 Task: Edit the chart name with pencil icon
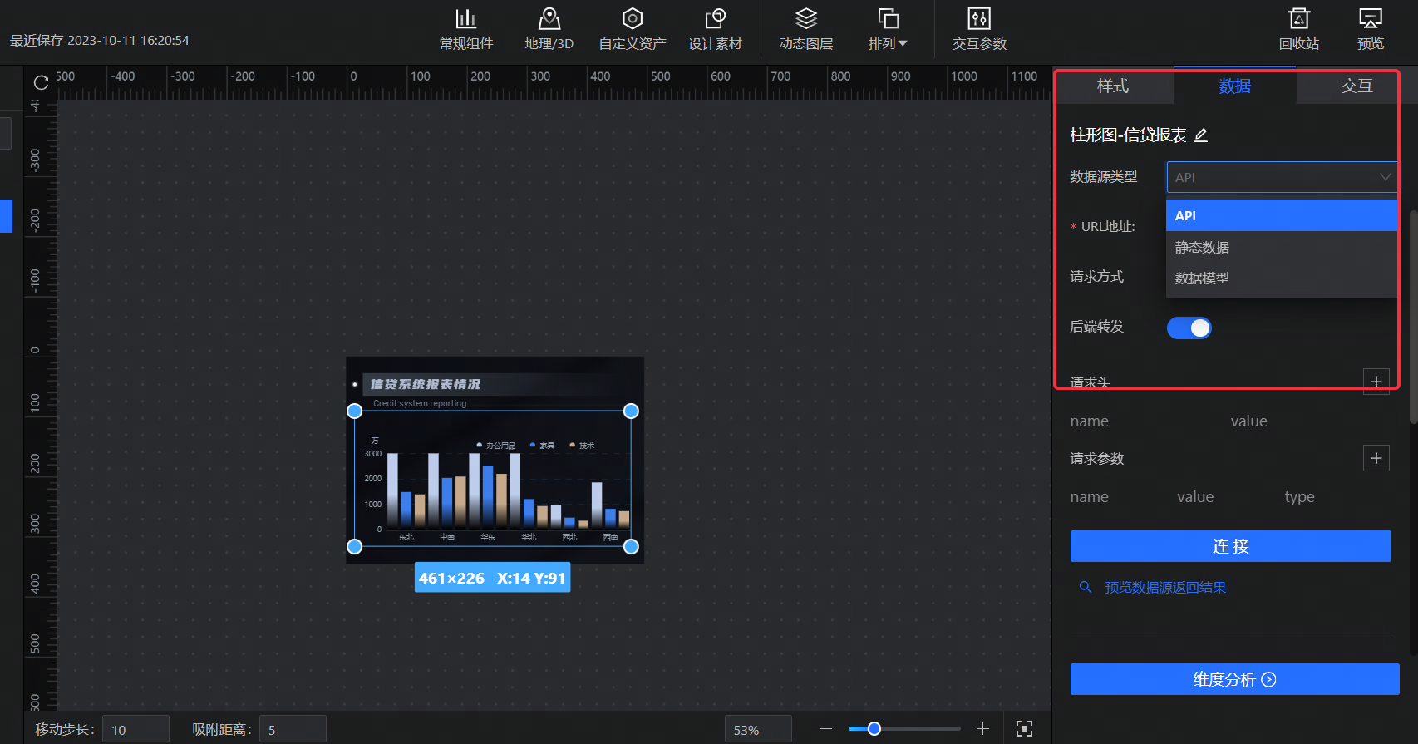1201,135
